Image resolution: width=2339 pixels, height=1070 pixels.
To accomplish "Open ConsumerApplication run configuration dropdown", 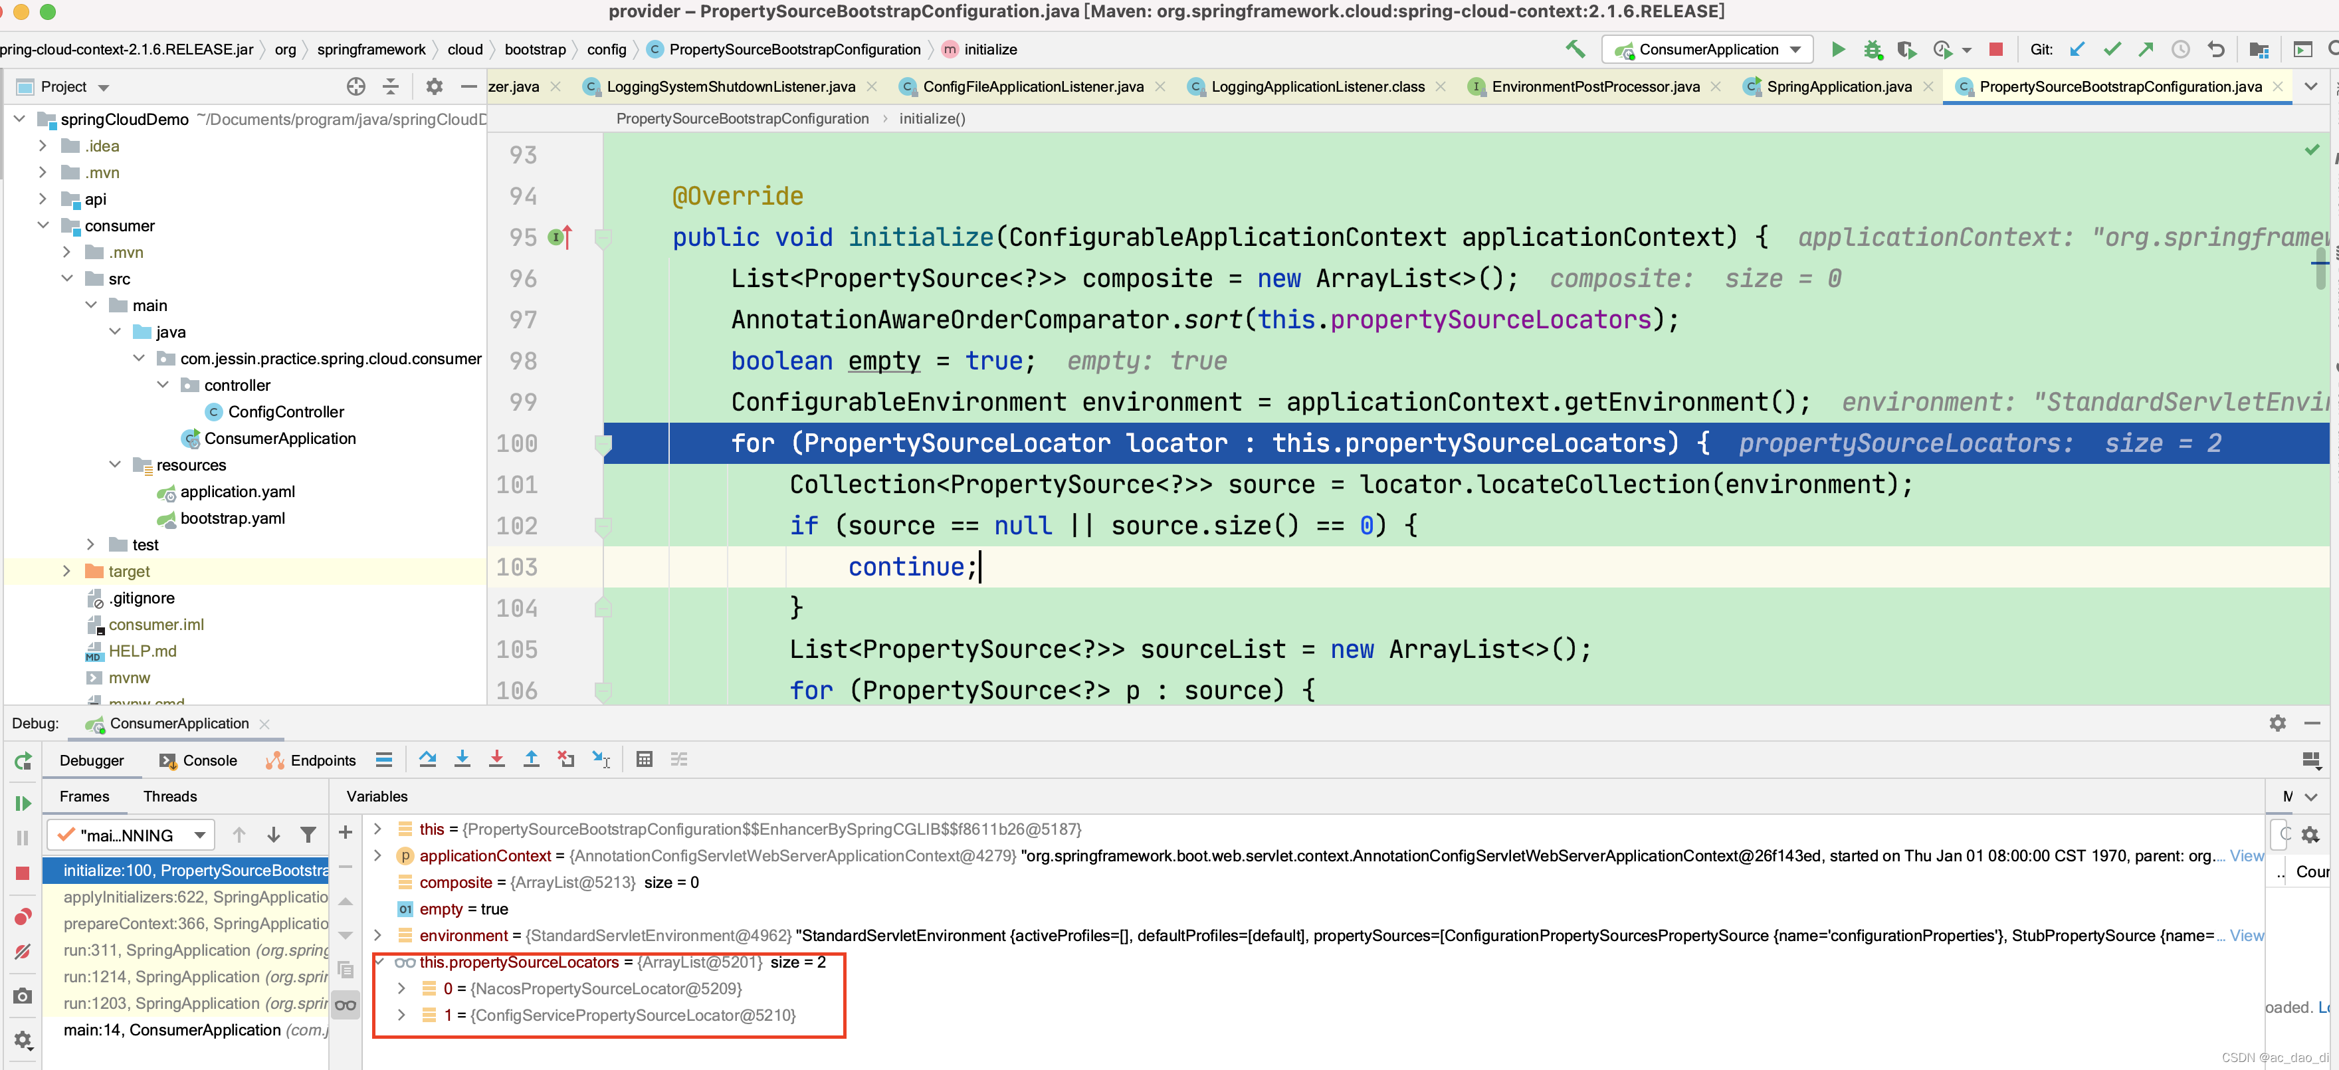I will click(1707, 49).
